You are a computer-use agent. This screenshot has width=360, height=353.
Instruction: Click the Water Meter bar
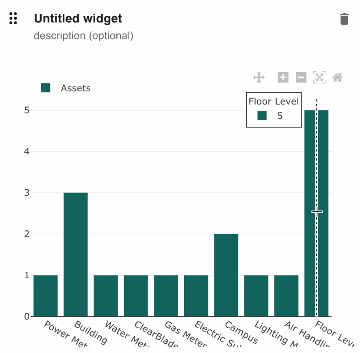(106, 296)
